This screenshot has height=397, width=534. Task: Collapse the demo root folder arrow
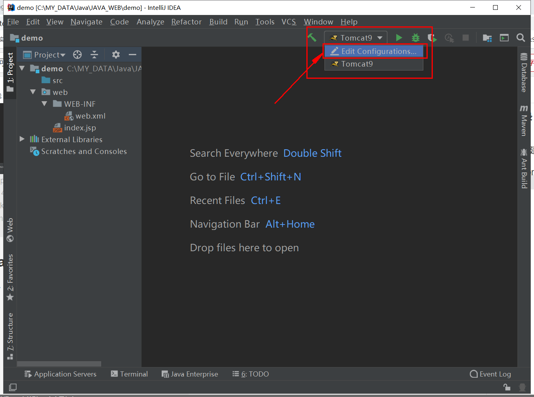coord(22,69)
